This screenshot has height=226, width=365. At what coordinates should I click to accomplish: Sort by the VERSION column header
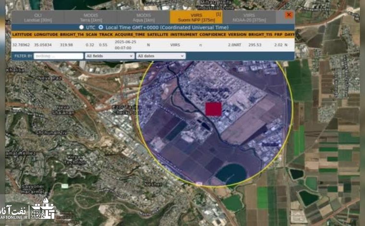[x=237, y=35]
